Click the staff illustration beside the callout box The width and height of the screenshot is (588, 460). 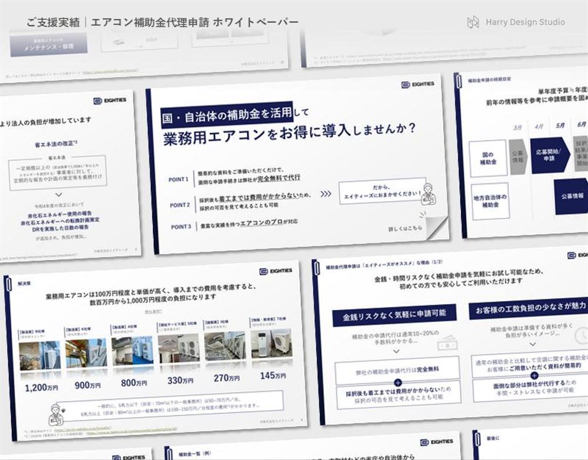coord(428,194)
